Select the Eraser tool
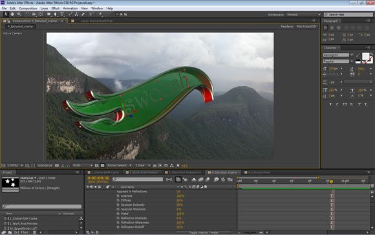Image resolution: width=375 pixels, height=235 pixels. (83, 14)
